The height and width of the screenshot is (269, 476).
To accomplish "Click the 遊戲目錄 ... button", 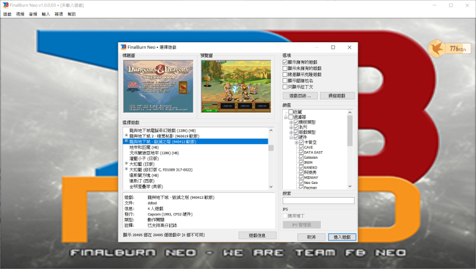I will pos(300,96).
